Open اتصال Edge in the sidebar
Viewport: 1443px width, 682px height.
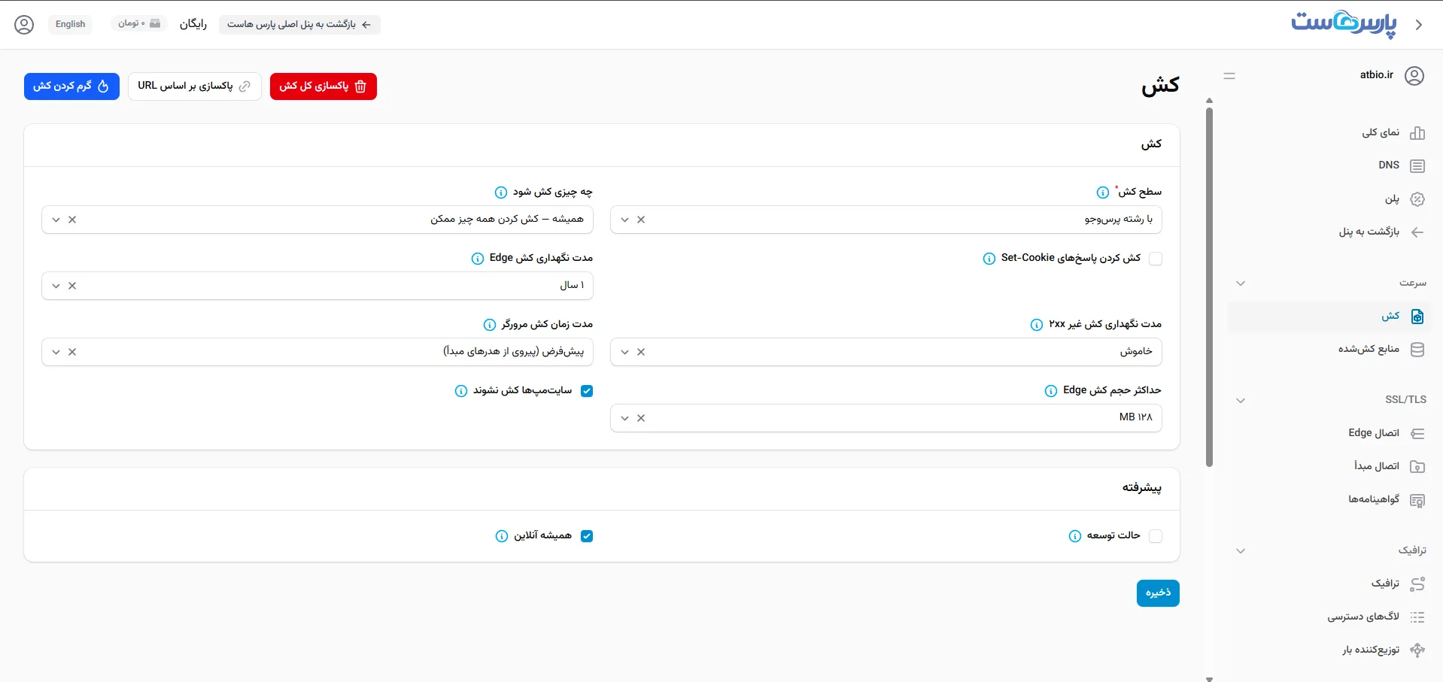coord(1329,434)
